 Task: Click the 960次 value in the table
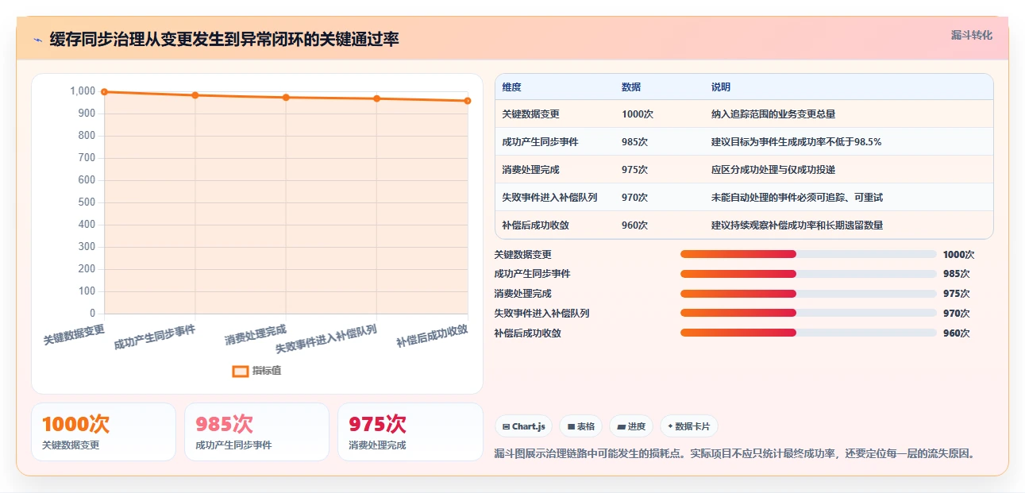(x=635, y=225)
